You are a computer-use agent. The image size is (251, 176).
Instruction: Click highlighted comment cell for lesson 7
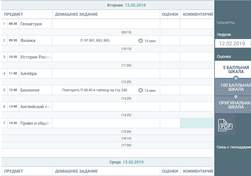click(197, 123)
